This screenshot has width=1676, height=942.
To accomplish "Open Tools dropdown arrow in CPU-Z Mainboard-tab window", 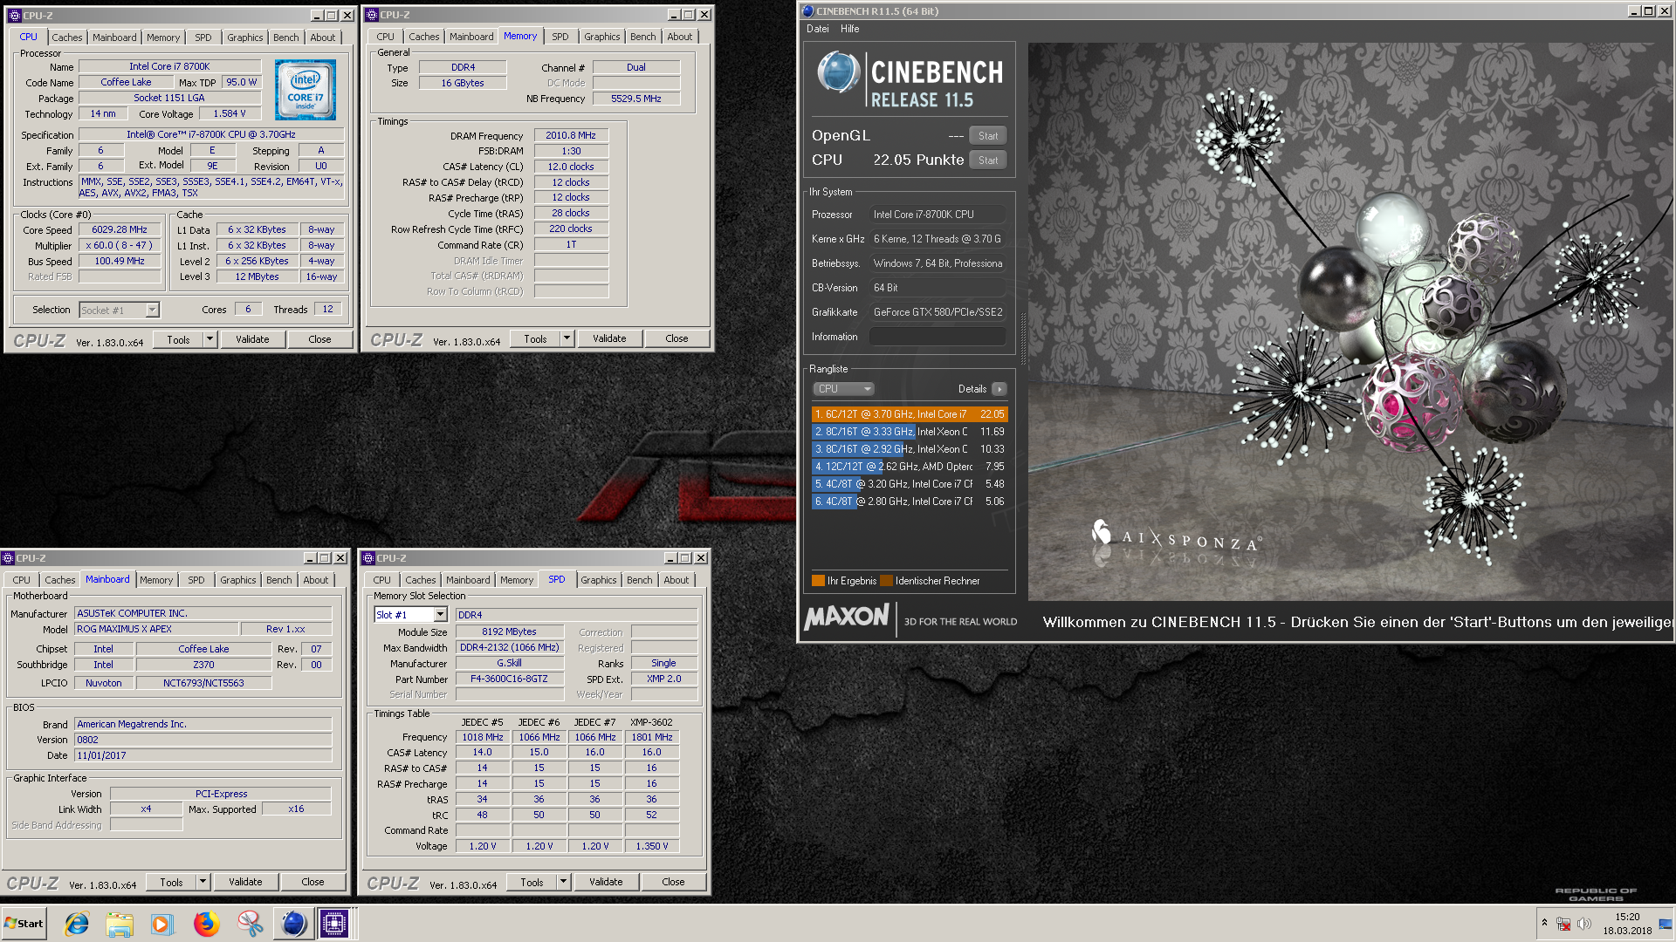I will pyautogui.click(x=203, y=882).
